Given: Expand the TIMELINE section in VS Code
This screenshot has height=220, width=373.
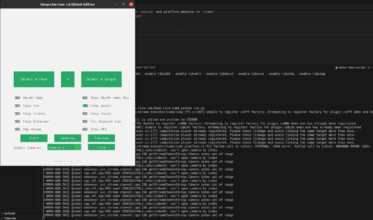Looking at the screenshot, I should point(9,218).
